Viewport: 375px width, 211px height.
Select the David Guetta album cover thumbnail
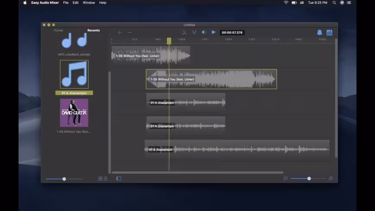74,113
